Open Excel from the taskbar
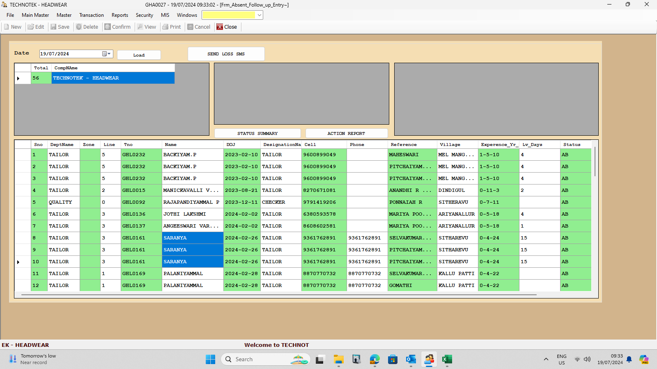Screen dimensions: 657x369 [447, 360]
